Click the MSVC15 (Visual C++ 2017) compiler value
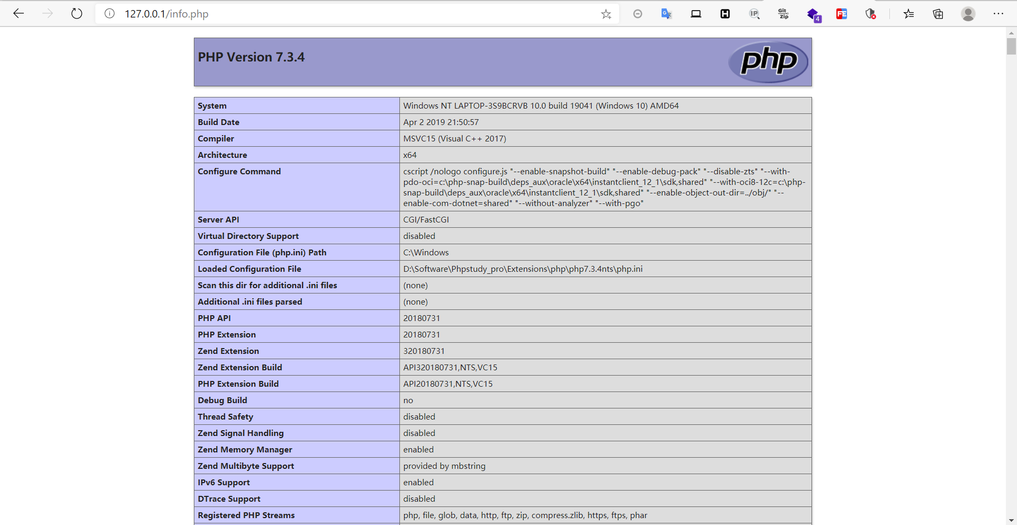Image resolution: width=1017 pixels, height=525 pixels. click(454, 139)
